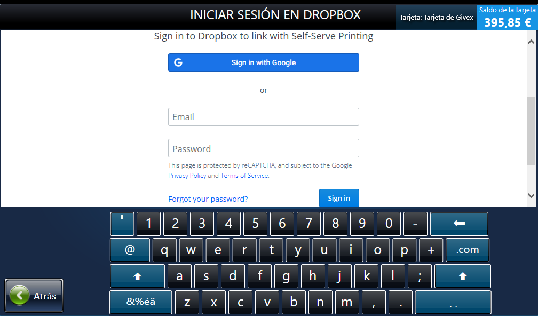Tap the right shift arrow key

tap(463, 276)
